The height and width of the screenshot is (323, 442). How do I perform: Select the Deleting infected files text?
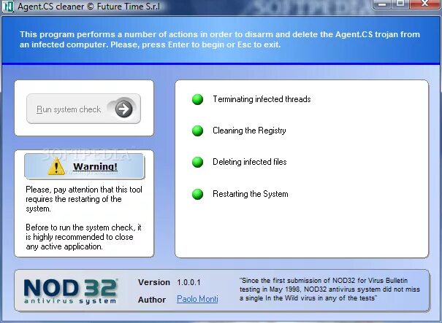pos(249,162)
